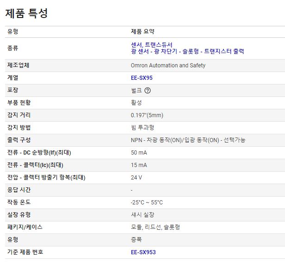Select the 감지 방법 row label
This screenshot has width=285, height=263.
(19, 128)
